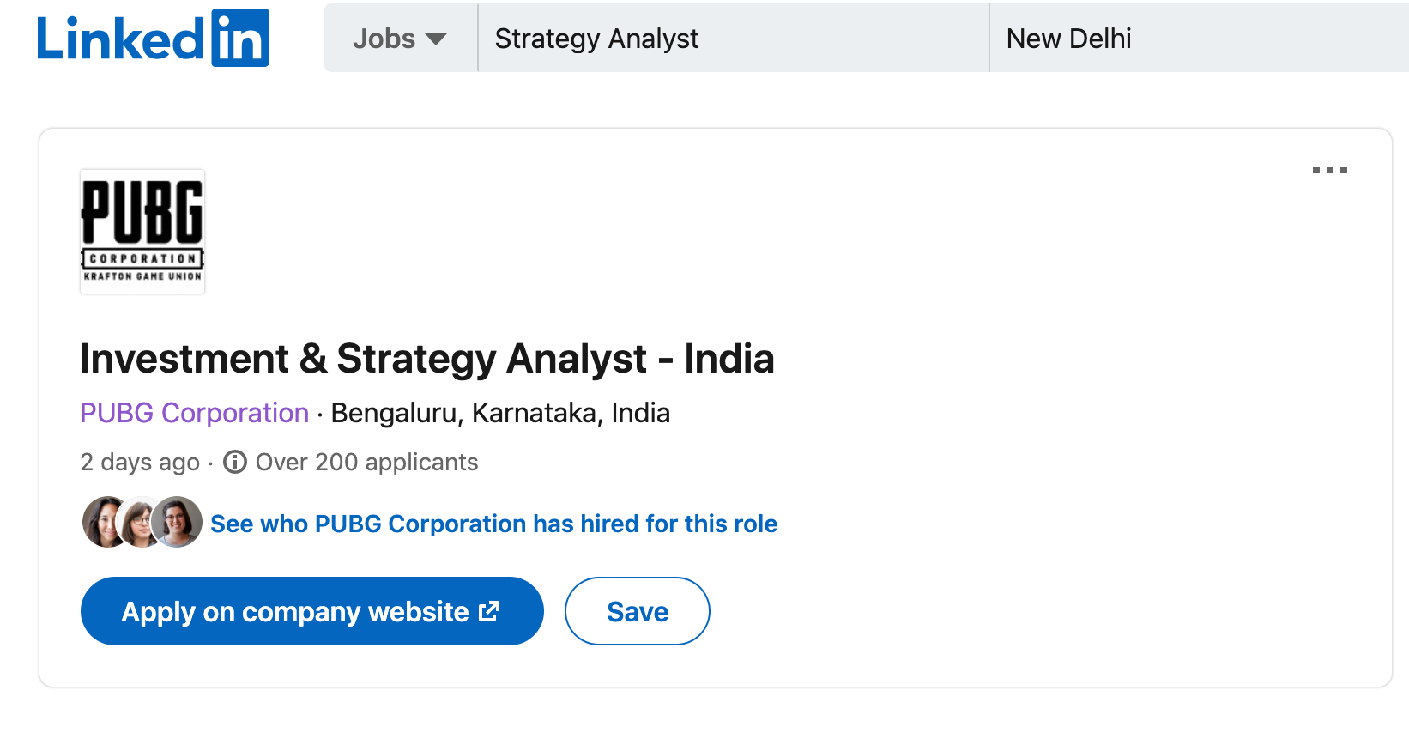Click the New Delhi location field
Screen dimensions: 1409x745
pos(1198,39)
